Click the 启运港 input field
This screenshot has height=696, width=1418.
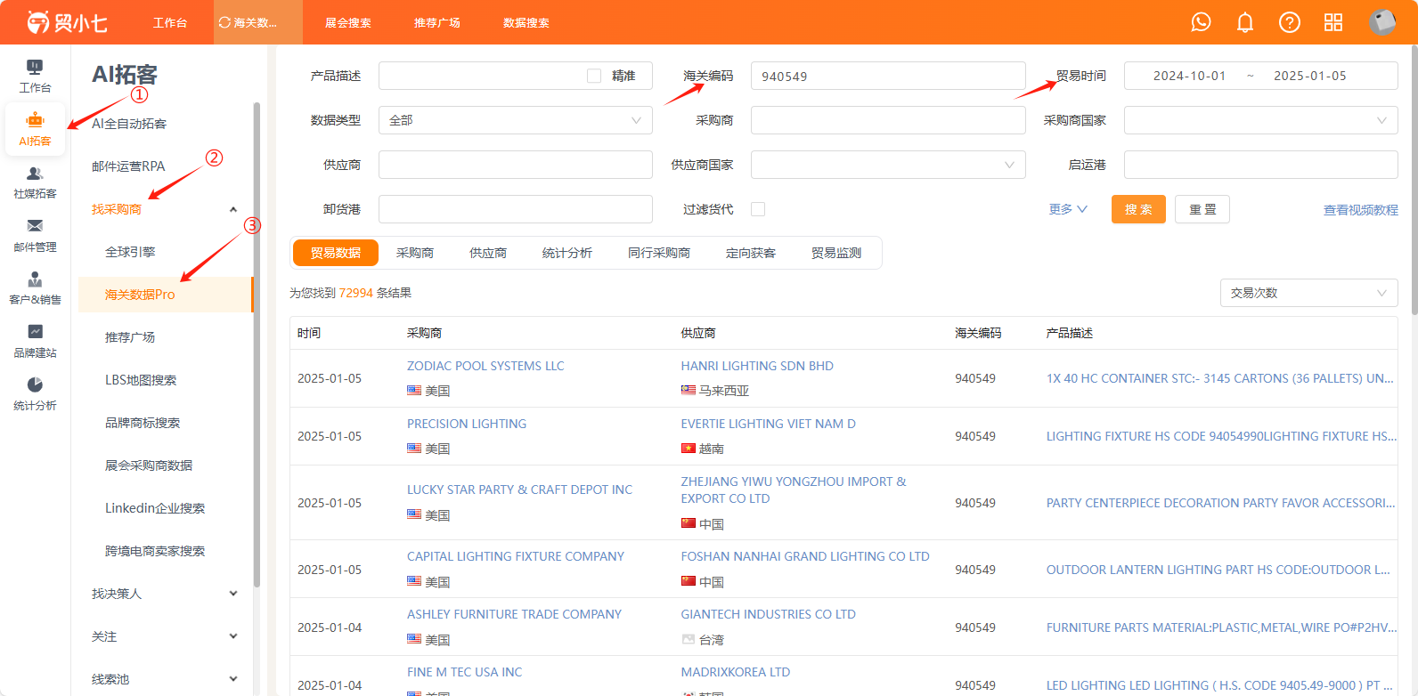coord(1260,165)
